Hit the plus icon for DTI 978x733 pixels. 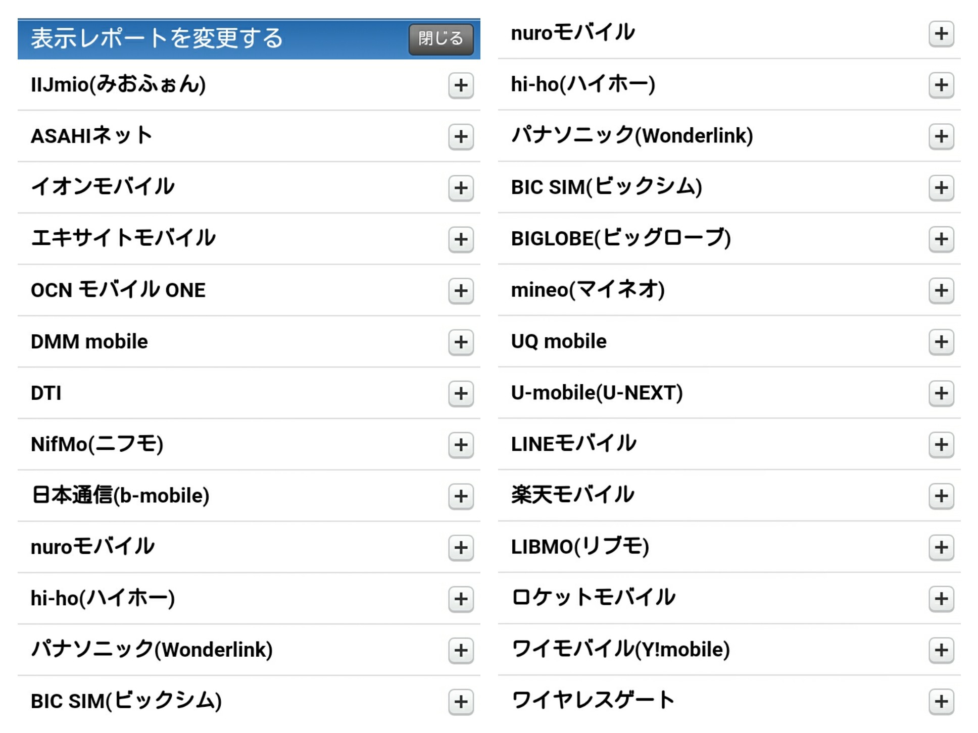460,394
